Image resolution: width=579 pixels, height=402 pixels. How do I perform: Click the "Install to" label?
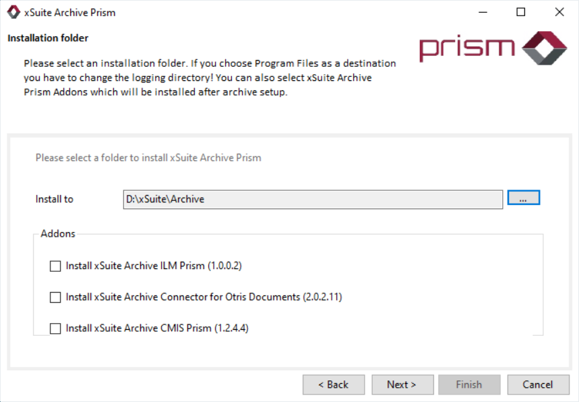coord(55,199)
